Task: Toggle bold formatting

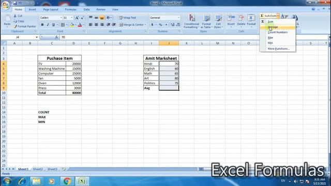Action: tap(42, 25)
